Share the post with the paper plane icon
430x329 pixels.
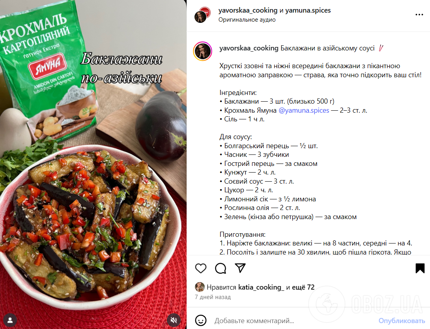pos(240,268)
